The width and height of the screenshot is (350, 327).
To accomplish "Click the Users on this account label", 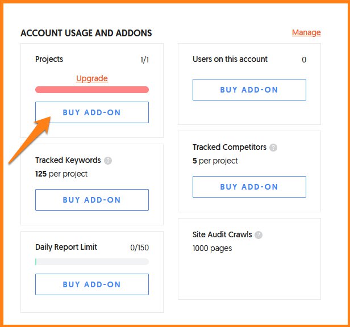I will 230,59.
